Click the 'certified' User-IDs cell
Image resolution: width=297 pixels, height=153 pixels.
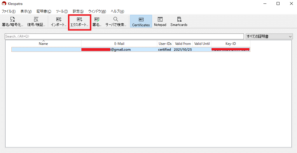coord(165,50)
